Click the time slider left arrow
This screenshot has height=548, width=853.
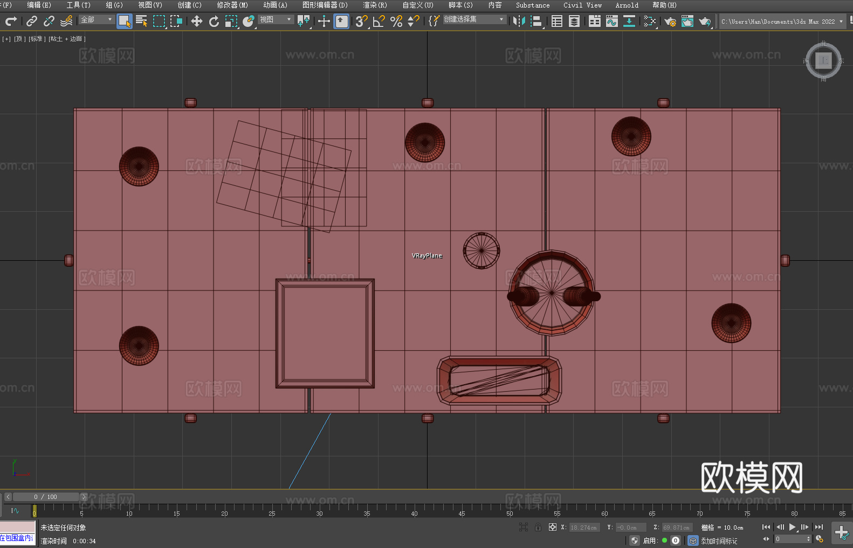8,497
